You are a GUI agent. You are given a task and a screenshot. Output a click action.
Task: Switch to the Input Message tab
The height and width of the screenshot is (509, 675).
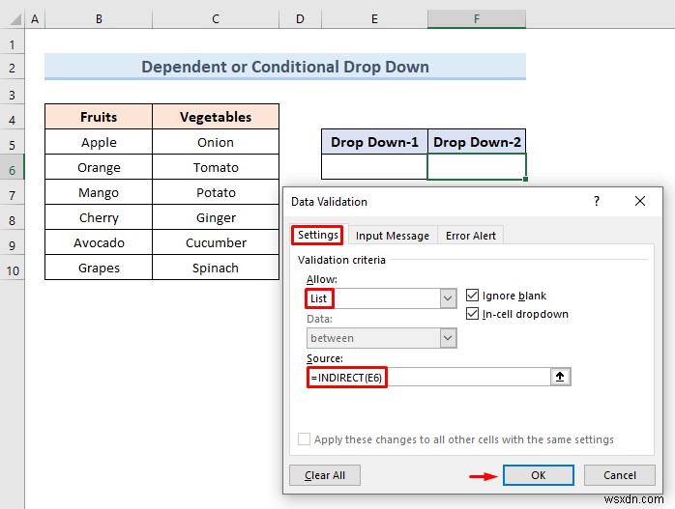pos(393,236)
